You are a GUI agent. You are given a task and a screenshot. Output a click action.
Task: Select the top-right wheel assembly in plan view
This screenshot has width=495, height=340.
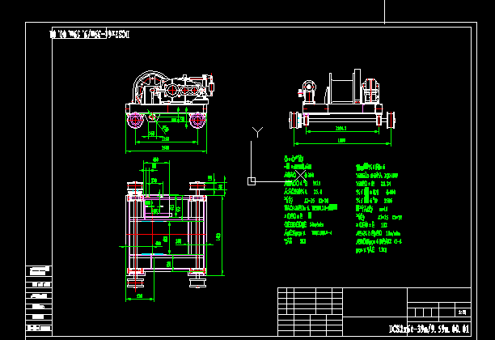click(195, 188)
